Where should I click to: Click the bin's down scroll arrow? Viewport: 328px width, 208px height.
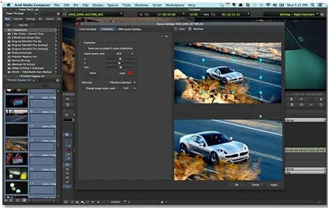tap(58, 197)
